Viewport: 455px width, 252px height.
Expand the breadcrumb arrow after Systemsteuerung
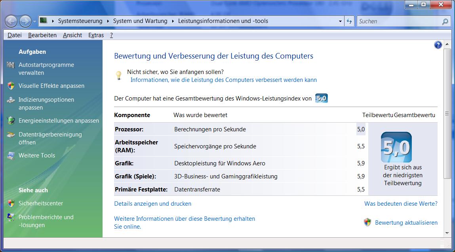[108, 21]
